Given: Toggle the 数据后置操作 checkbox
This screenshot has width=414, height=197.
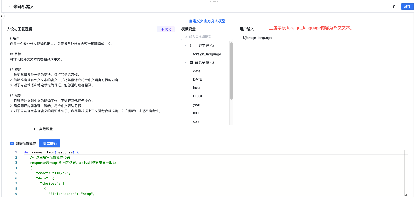Looking at the screenshot, I should (x=12, y=143).
